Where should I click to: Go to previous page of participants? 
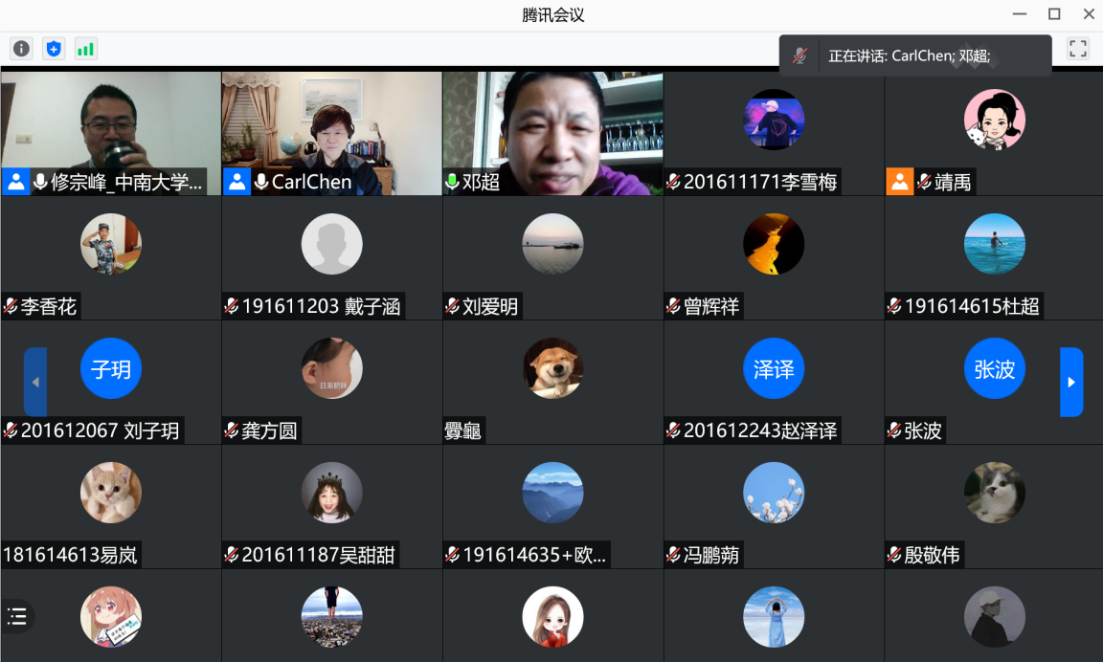point(35,382)
